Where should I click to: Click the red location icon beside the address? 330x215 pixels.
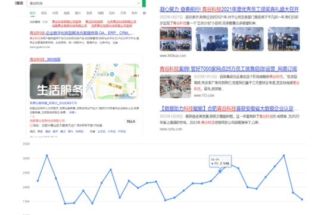tap(31, 126)
